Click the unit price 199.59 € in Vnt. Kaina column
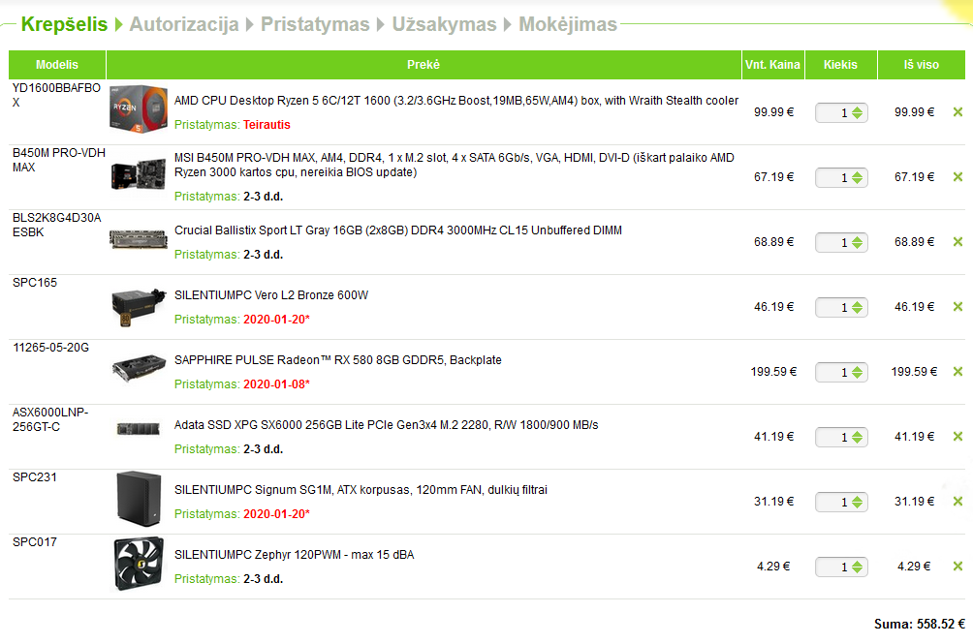This screenshot has height=644, width=973. pyautogui.click(x=773, y=372)
